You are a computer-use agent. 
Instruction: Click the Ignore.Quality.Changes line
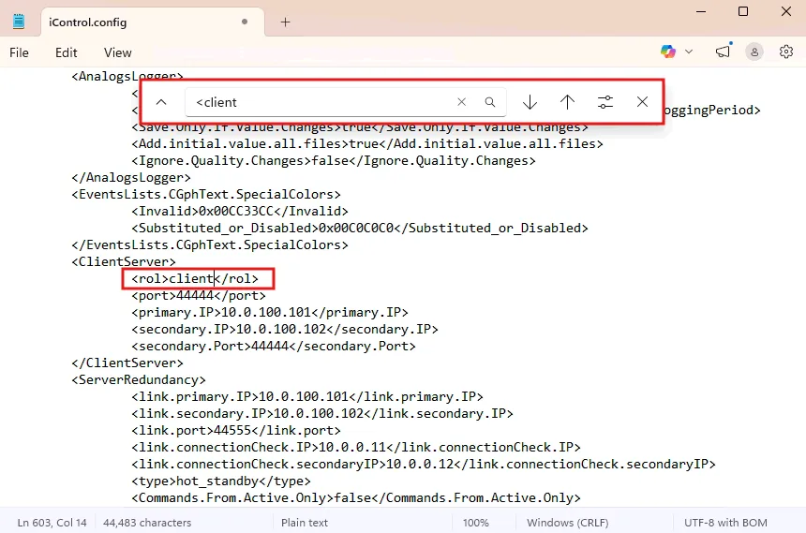(x=334, y=161)
